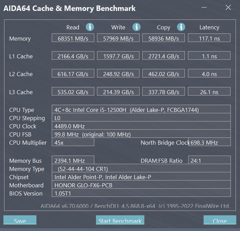Click the info icon beside Read header
This screenshot has height=231, width=240.
coord(90,27)
